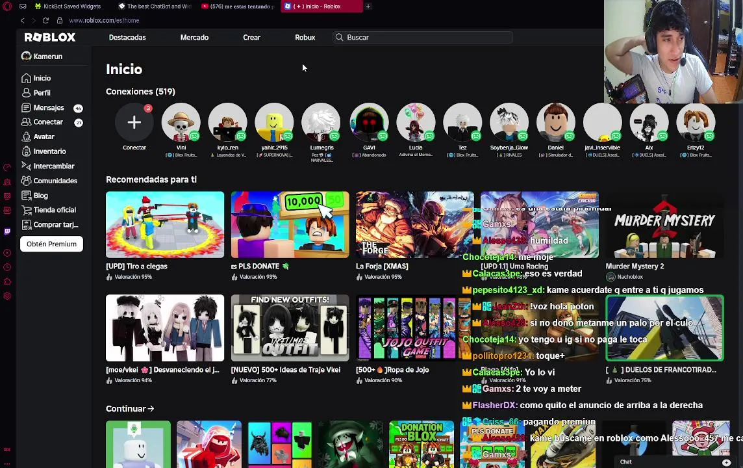Open Crear in the top navigation
Screen dimensions: 743x468
(251, 38)
